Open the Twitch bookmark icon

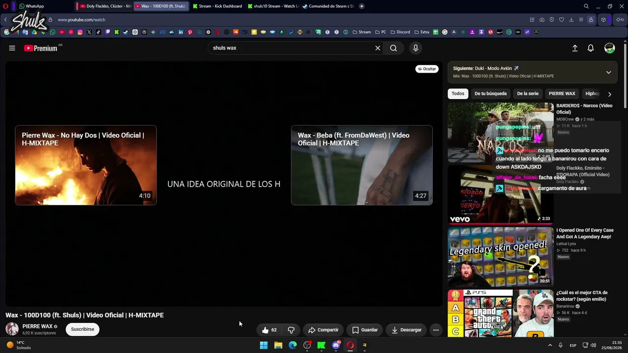(107, 32)
